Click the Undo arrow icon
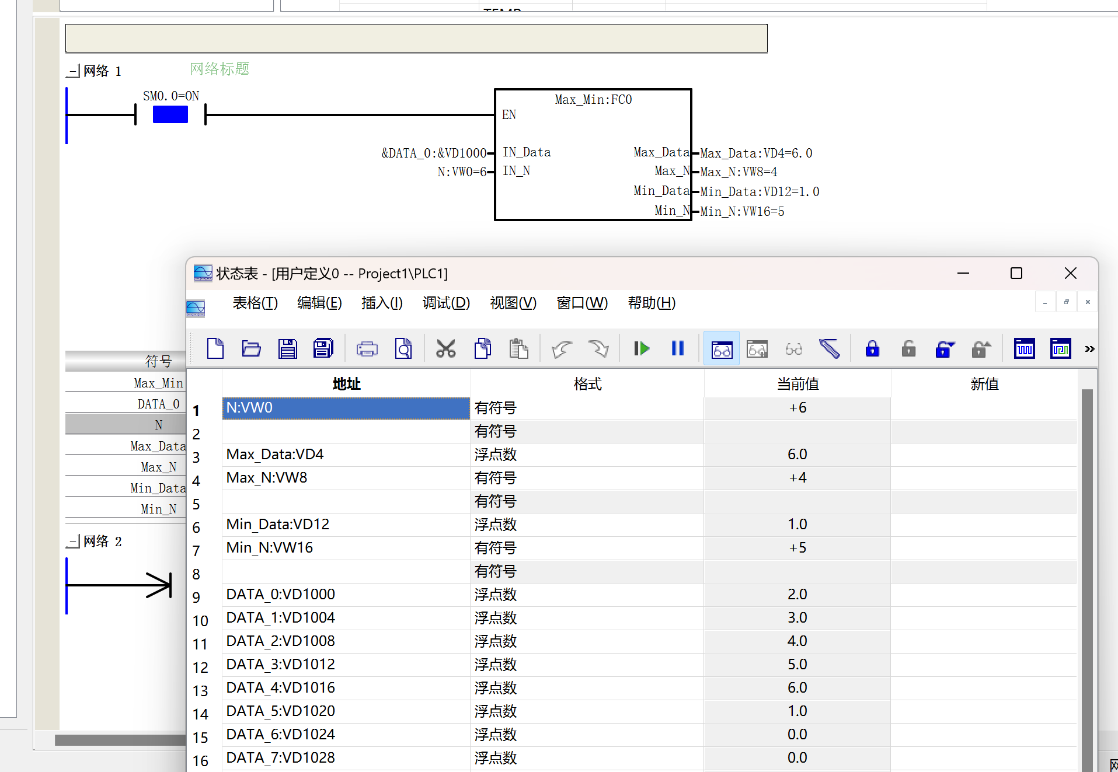 click(x=562, y=349)
